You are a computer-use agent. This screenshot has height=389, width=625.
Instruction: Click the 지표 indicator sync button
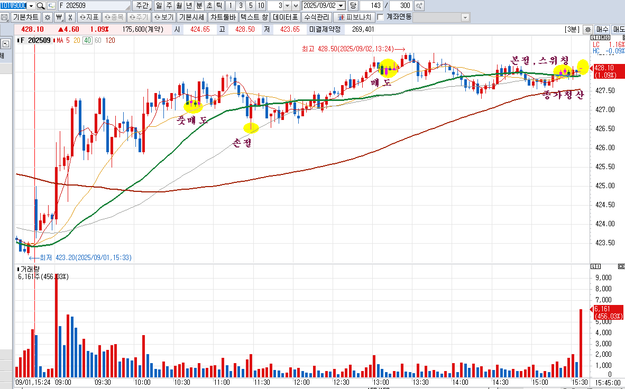point(89,17)
